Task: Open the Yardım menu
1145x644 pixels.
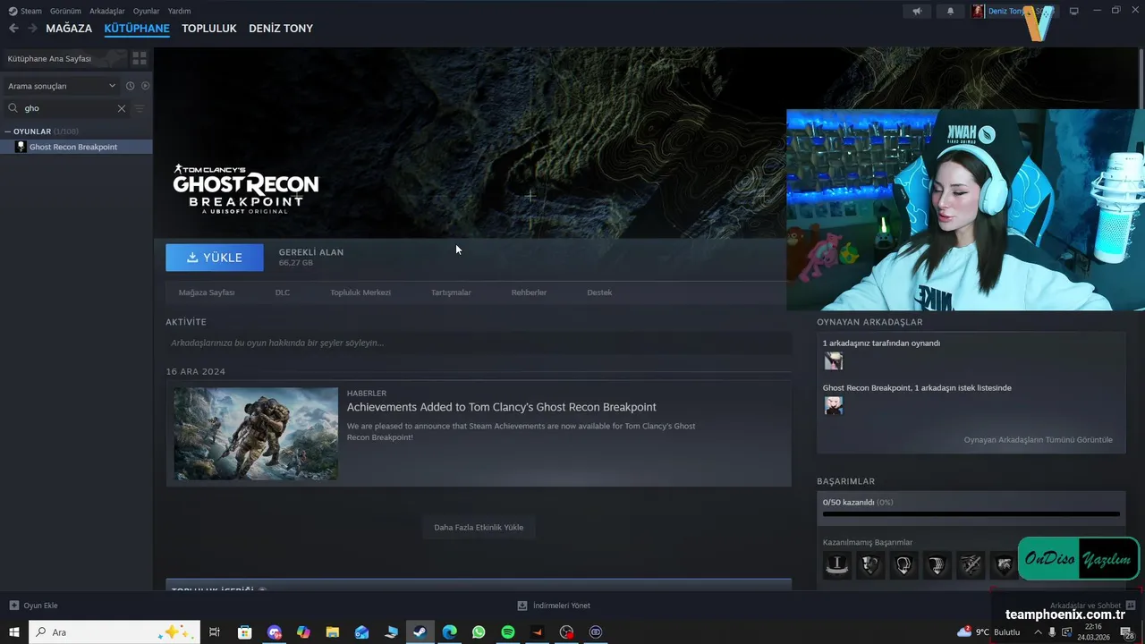Action: coord(179,11)
